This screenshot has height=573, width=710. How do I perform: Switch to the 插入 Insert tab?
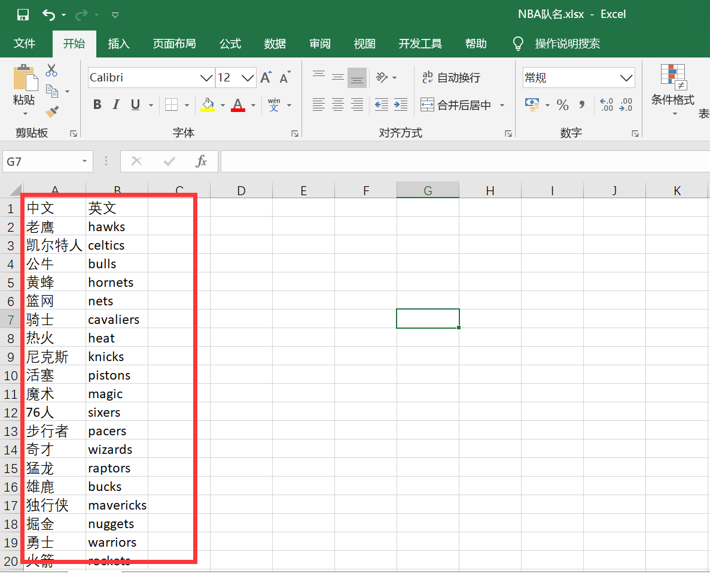tap(118, 44)
